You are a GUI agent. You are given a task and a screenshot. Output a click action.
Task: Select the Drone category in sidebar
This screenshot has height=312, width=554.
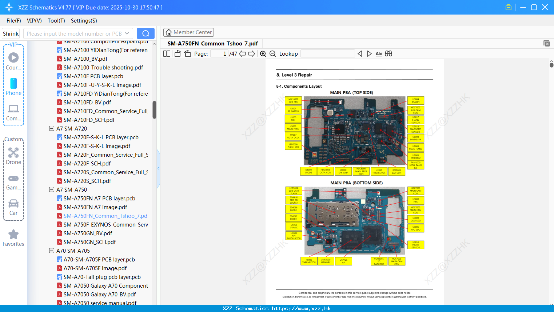click(13, 156)
